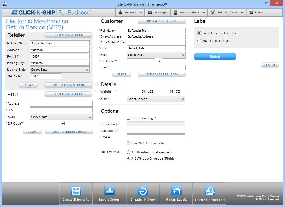
Task: Save Customer to Address Book
Action: click(162, 75)
